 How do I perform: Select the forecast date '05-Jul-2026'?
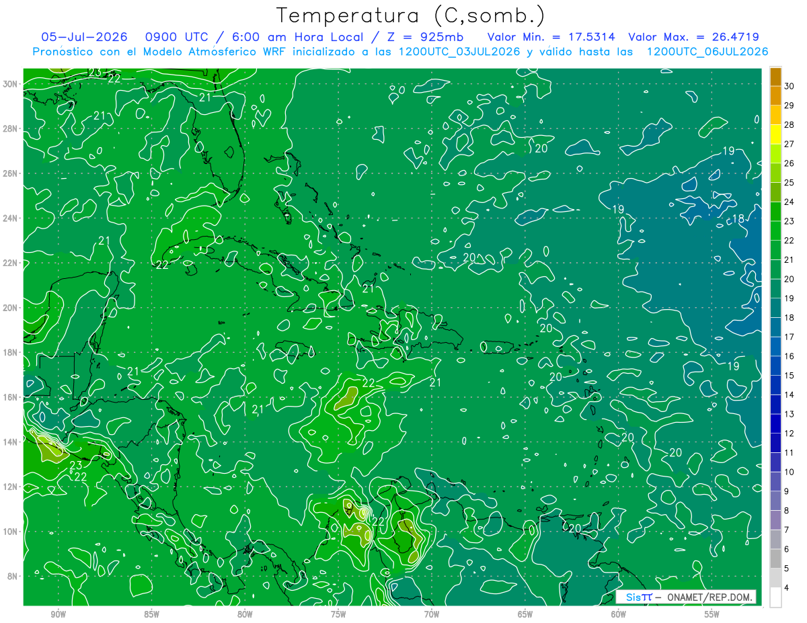[86, 37]
